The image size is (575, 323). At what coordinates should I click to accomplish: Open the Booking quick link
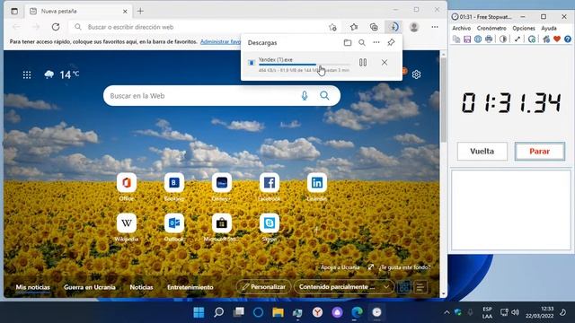pyautogui.click(x=174, y=182)
